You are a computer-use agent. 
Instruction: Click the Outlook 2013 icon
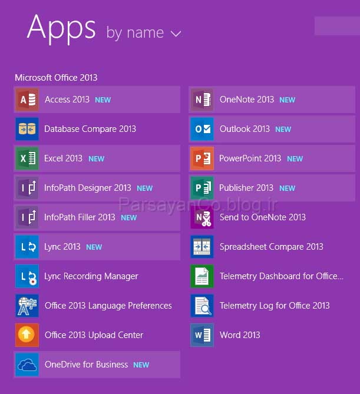coord(202,129)
